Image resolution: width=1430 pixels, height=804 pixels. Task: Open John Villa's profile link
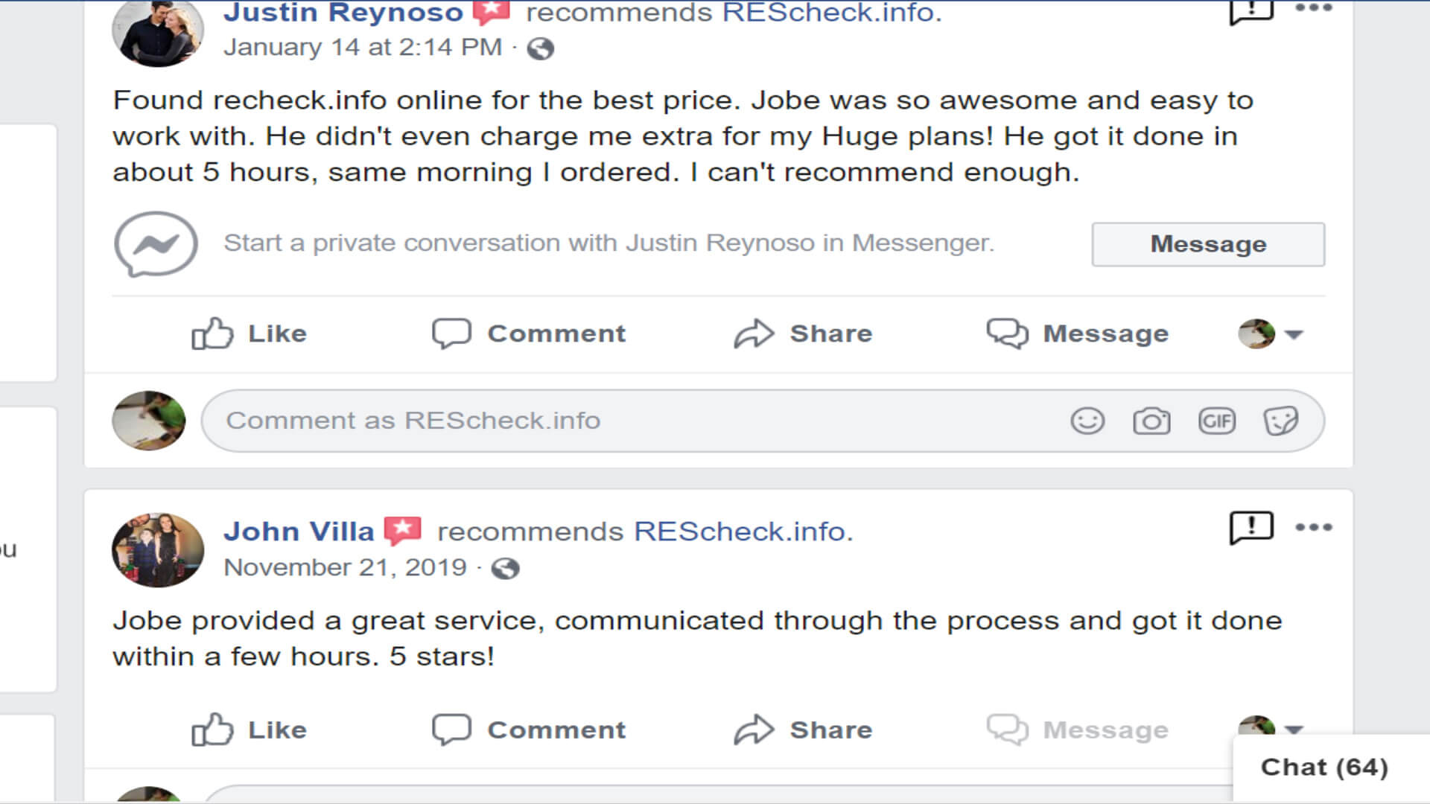[299, 532]
